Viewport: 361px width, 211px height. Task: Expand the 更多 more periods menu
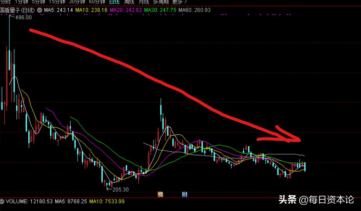(179, 2)
